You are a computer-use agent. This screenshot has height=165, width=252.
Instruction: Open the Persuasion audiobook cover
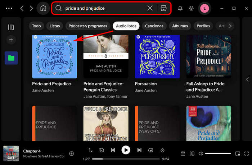[157, 57]
